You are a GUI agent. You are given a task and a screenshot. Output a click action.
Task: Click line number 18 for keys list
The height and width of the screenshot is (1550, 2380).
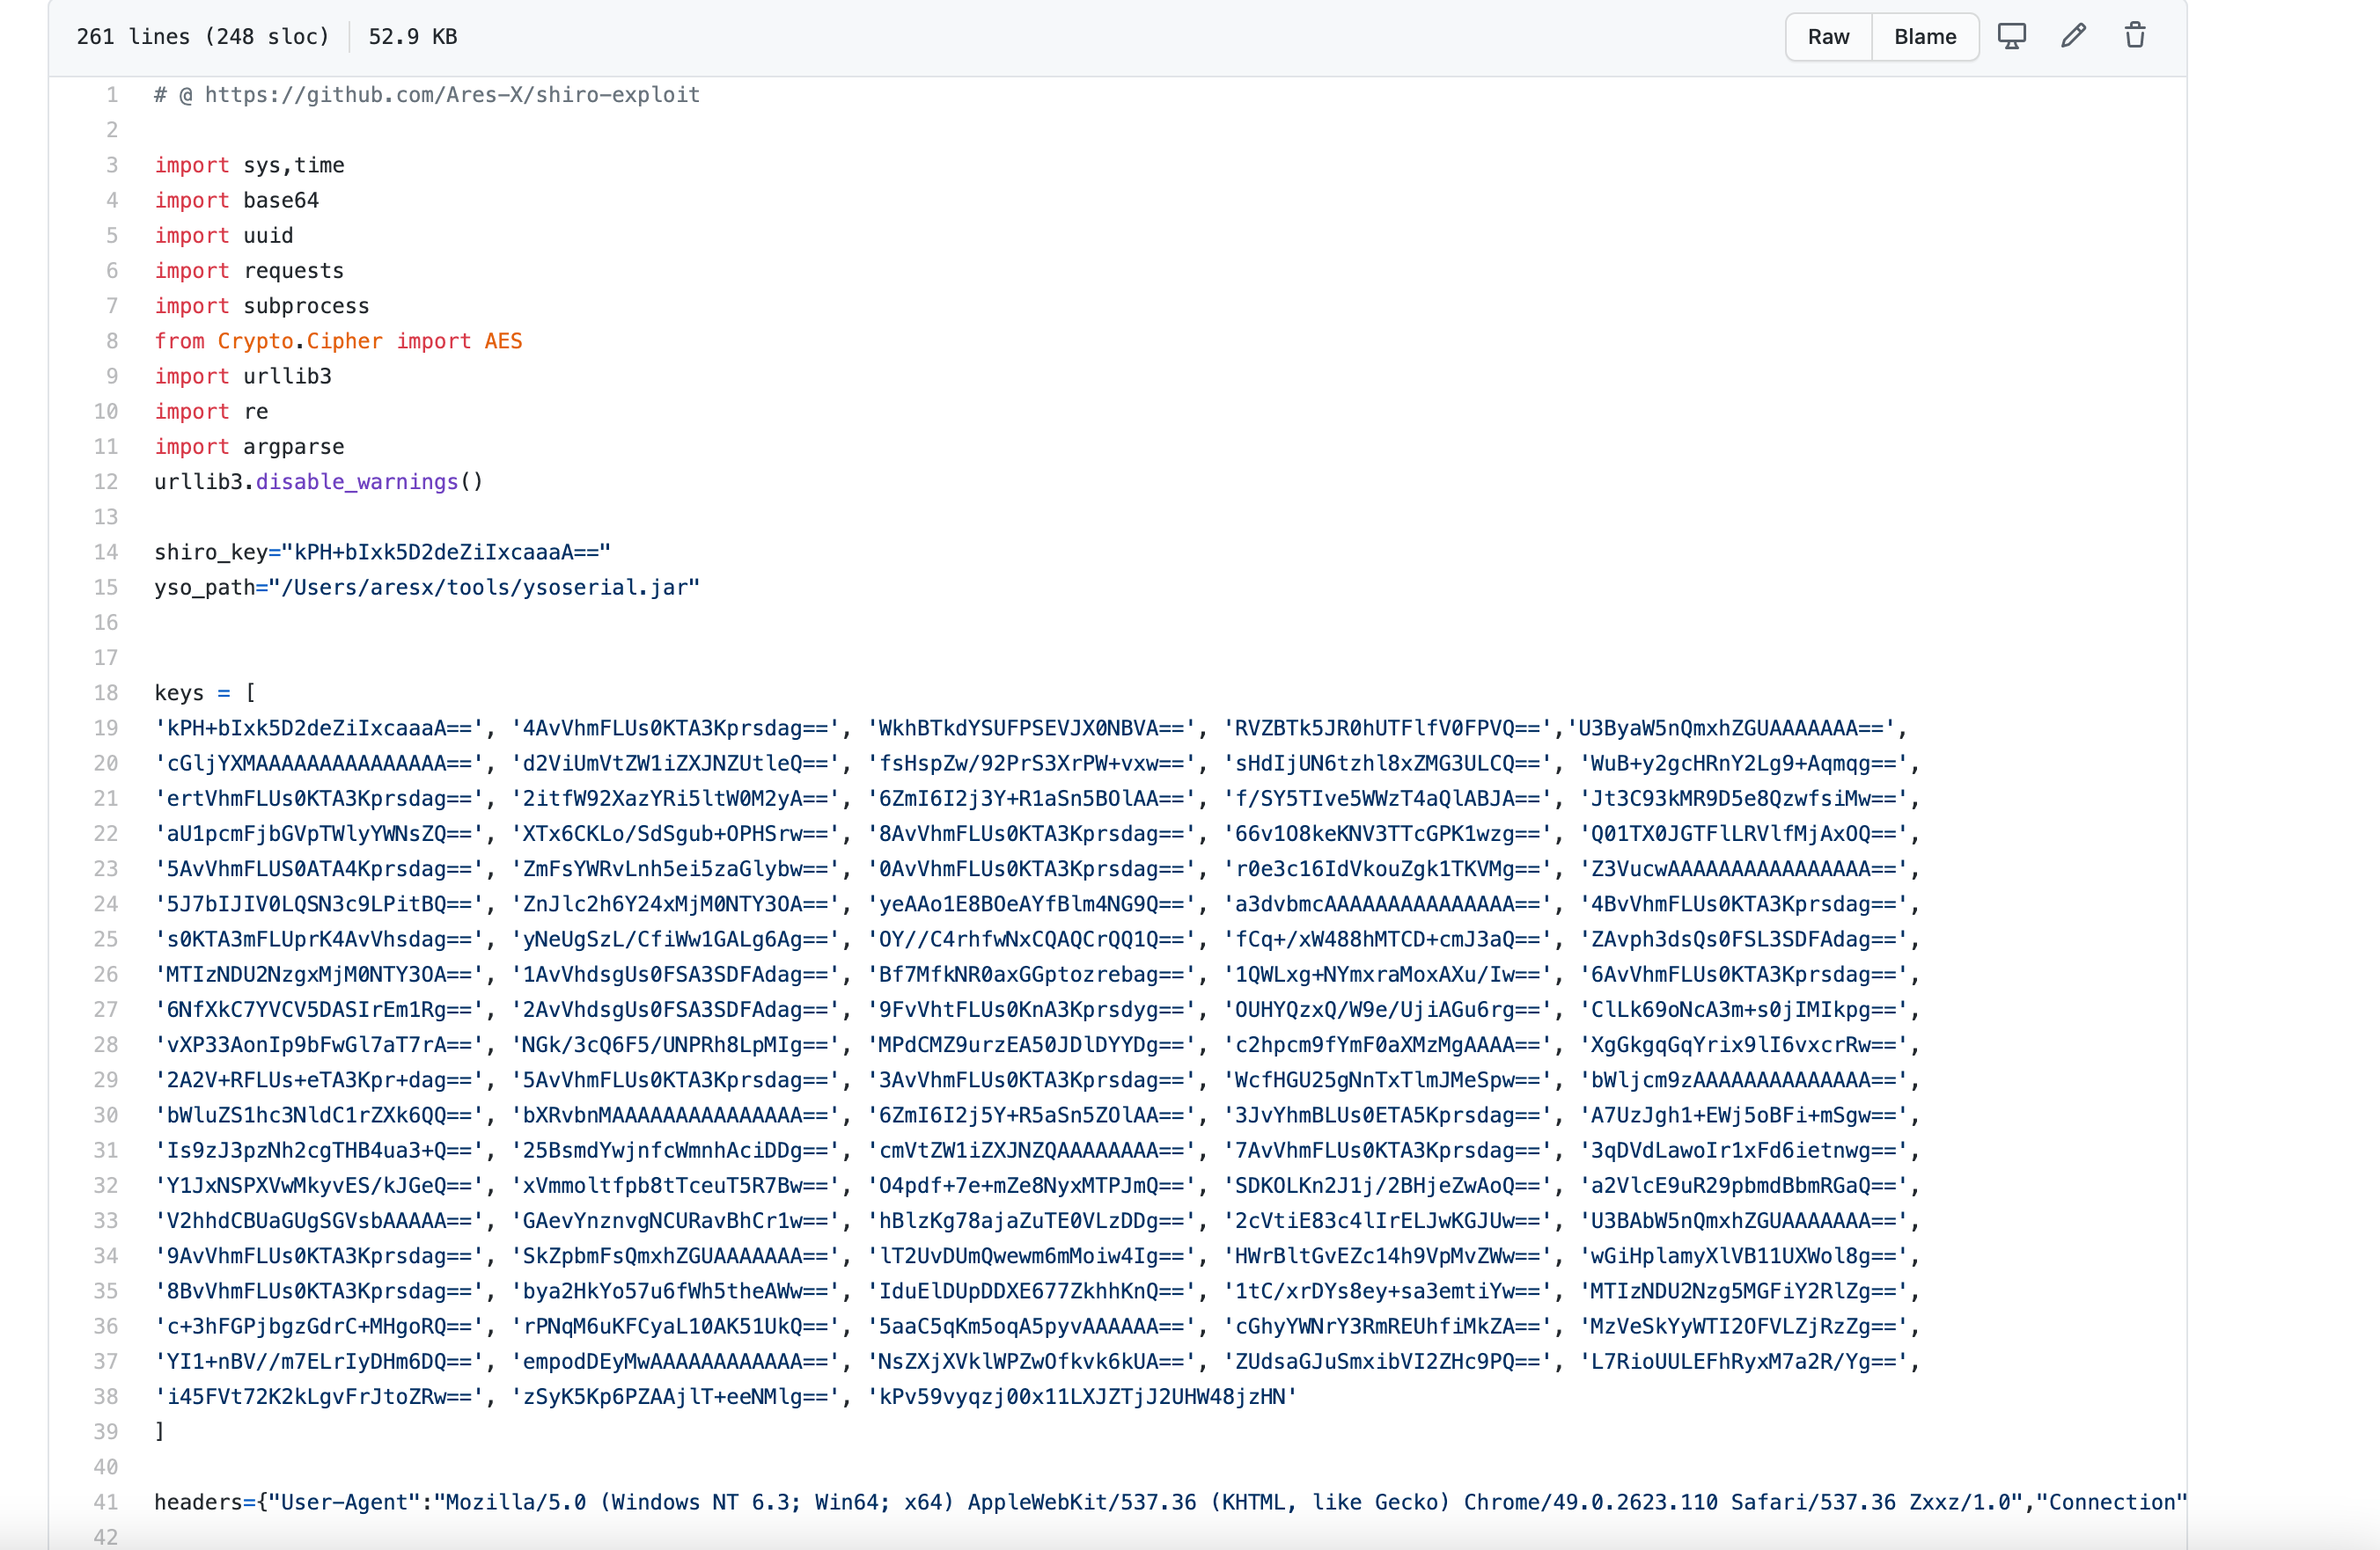click(x=106, y=692)
